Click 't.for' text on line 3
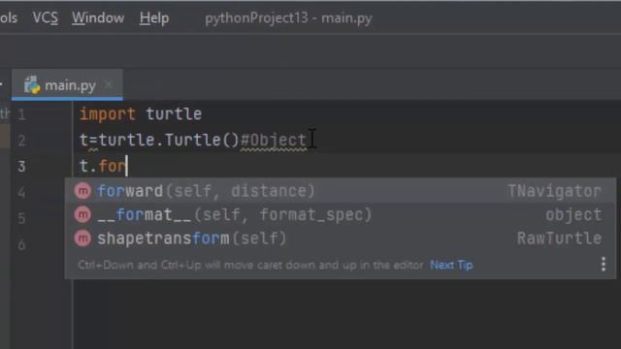 coord(103,166)
